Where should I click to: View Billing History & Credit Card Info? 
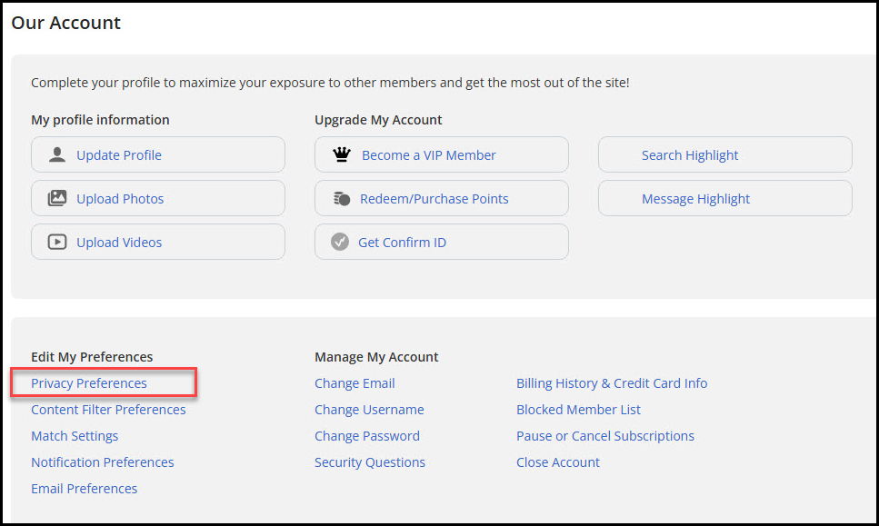612,383
